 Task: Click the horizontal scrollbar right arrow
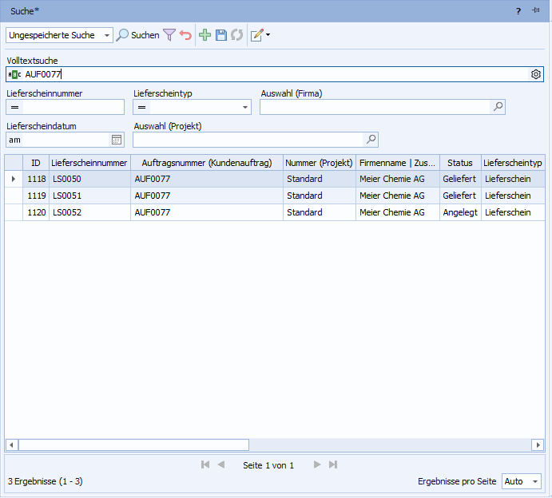(x=538, y=445)
